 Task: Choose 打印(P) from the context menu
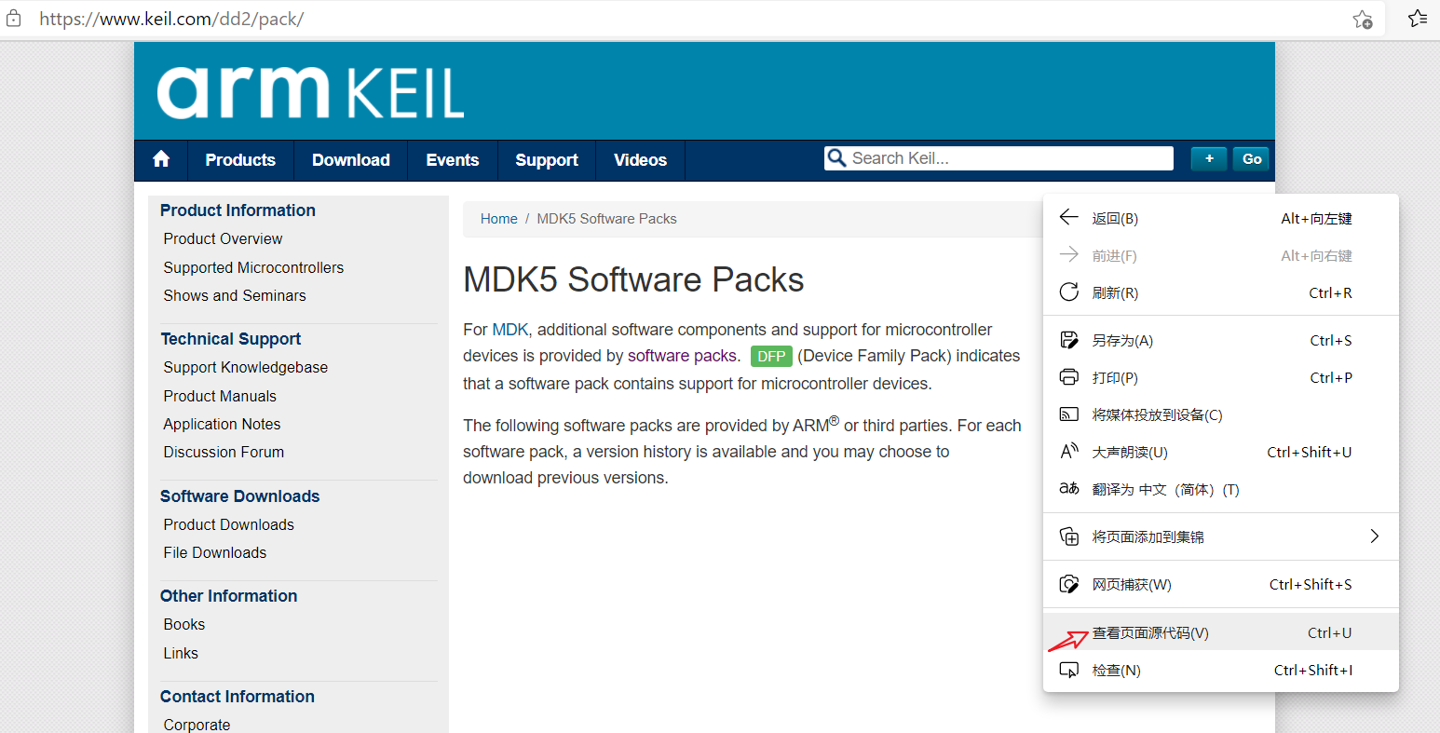(1221, 377)
